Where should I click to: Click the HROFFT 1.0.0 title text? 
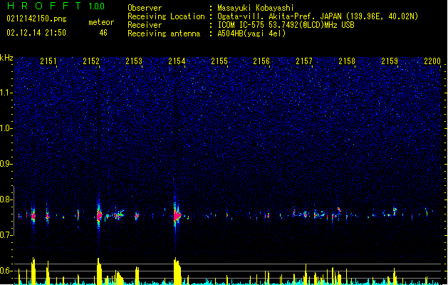(x=56, y=6)
